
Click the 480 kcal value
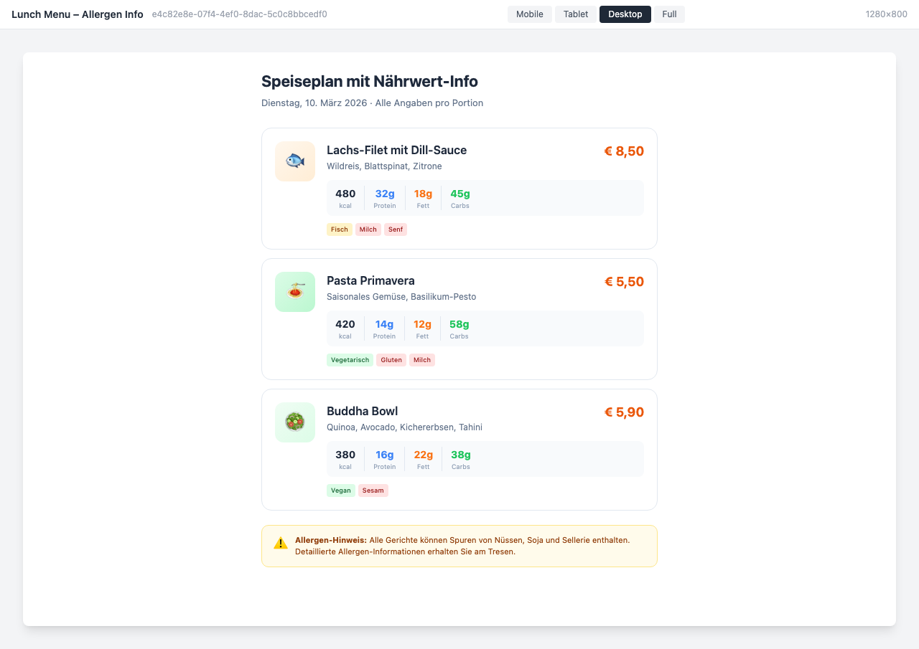(x=345, y=194)
